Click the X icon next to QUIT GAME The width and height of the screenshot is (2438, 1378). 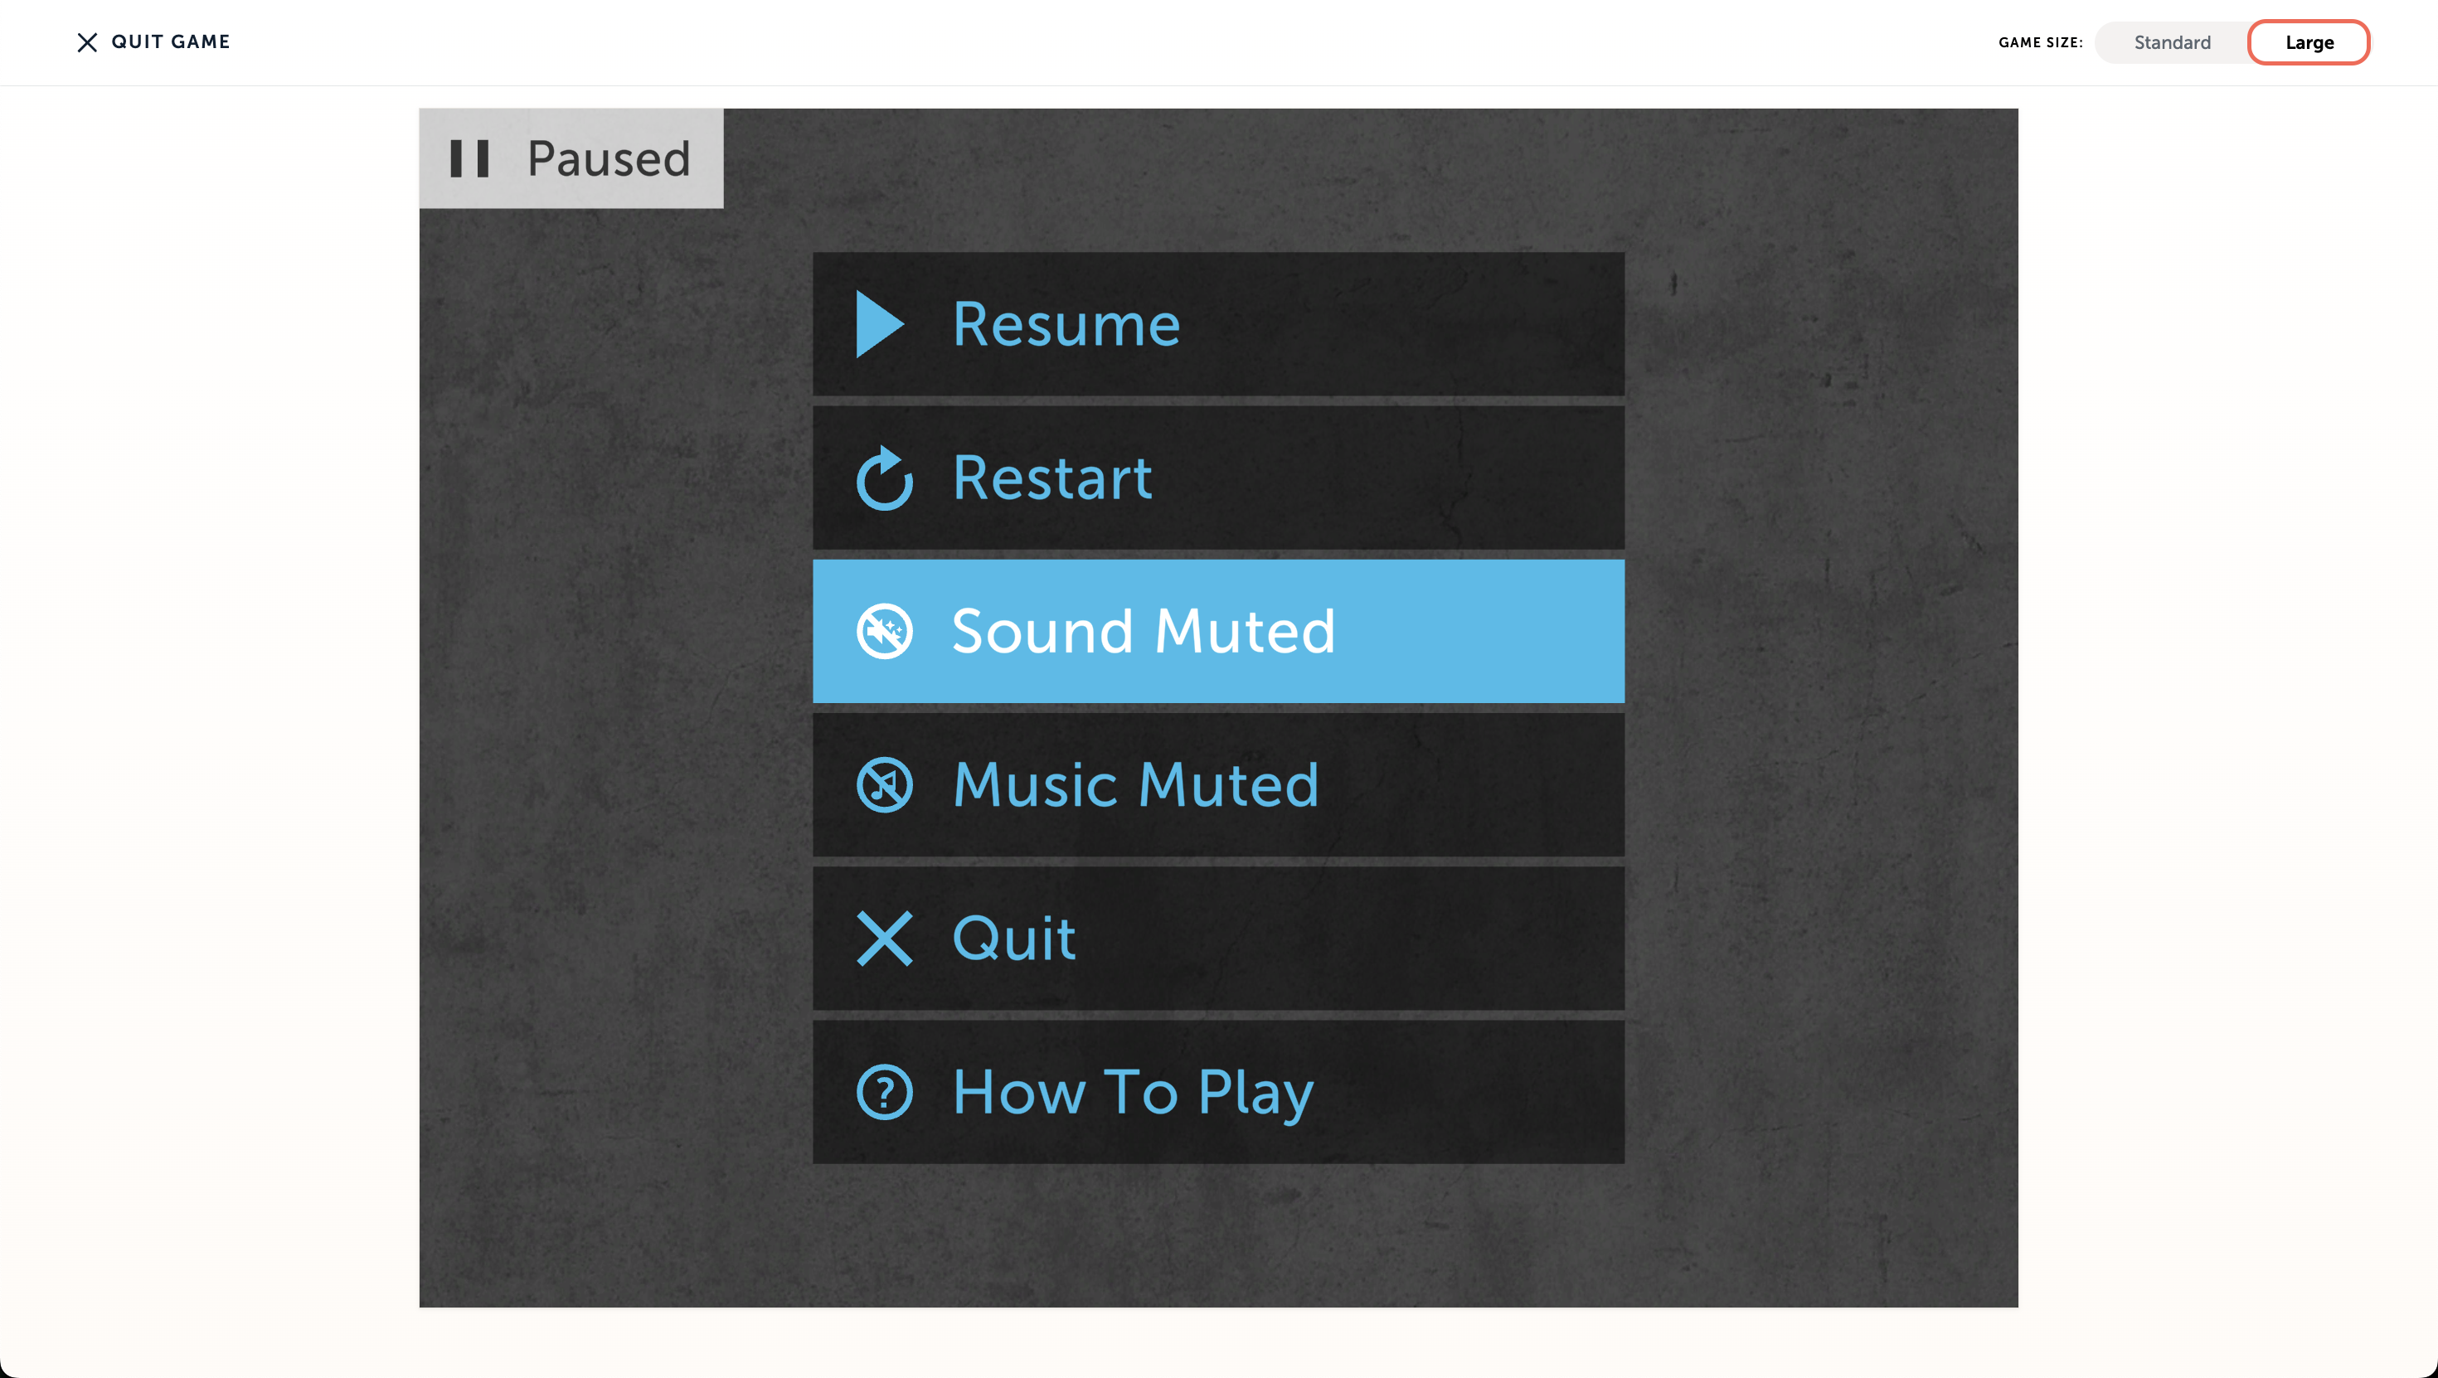coord(87,41)
